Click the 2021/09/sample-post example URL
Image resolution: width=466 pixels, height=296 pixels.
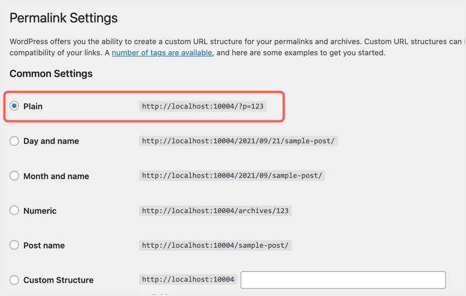click(232, 176)
